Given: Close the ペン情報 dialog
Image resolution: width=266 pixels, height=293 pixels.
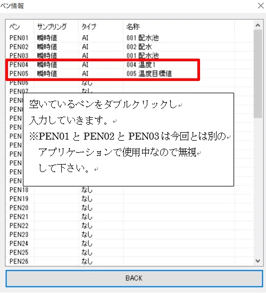Looking at the screenshot, I should (261, 6).
